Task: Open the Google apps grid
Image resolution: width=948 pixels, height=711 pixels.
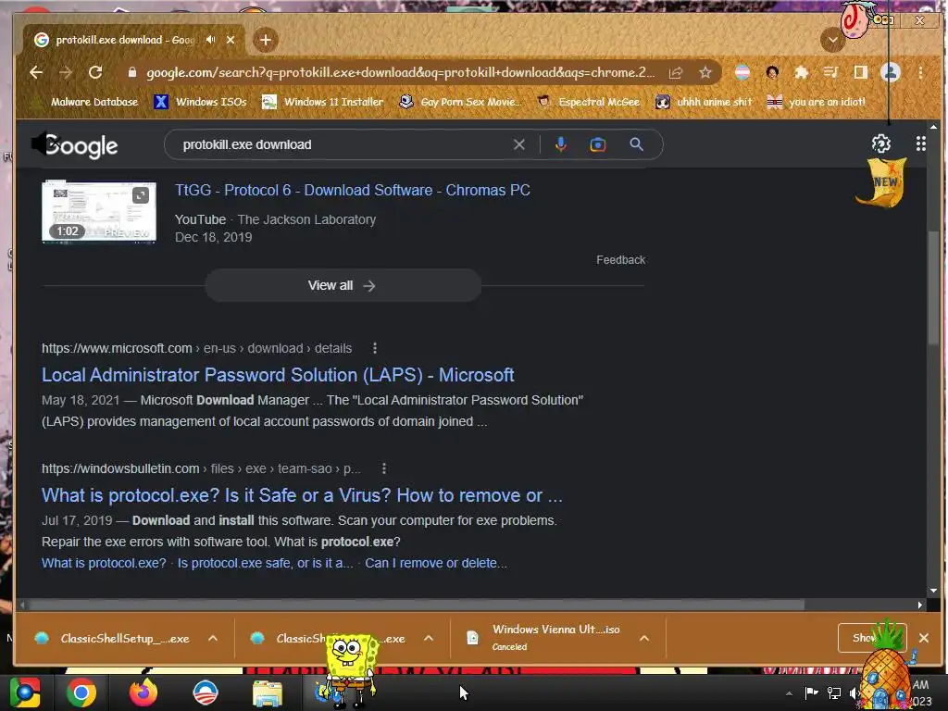Action: [920, 143]
